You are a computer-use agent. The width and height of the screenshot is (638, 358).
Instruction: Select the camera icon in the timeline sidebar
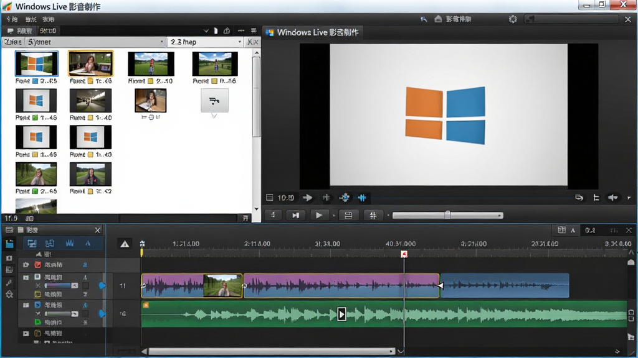click(x=9, y=258)
